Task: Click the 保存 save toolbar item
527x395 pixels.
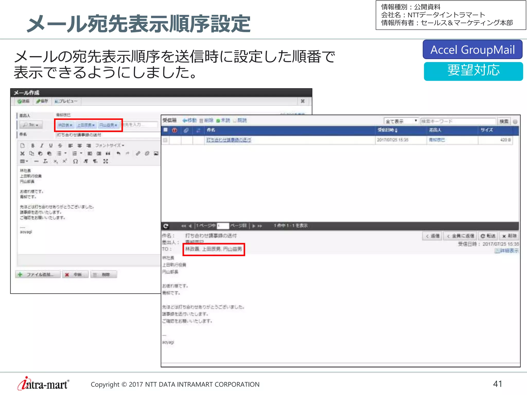Action: [x=42, y=101]
